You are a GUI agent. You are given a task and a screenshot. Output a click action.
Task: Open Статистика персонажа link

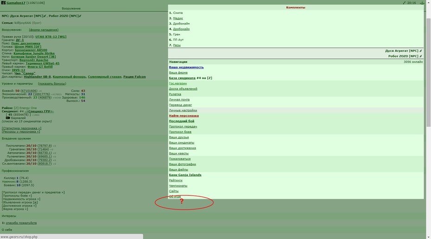21,128
